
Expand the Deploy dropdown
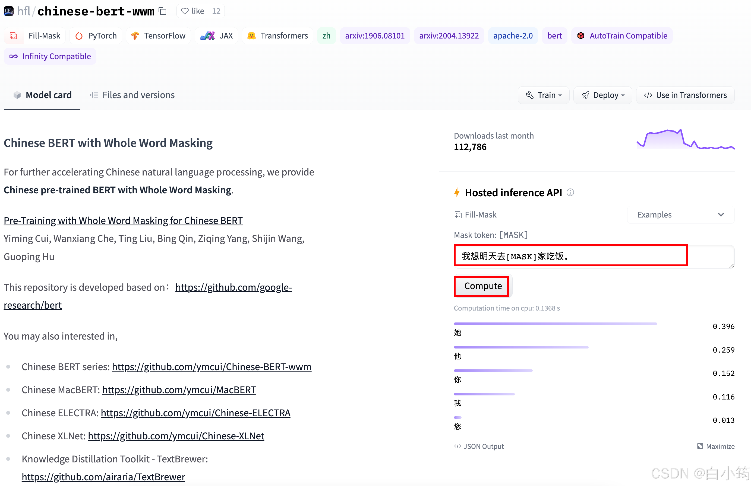(602, 95)
